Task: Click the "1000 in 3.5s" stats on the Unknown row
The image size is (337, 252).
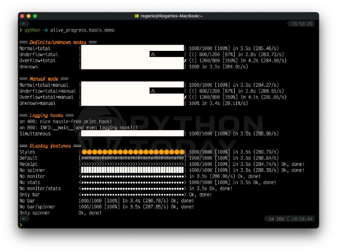Action: coord(204,67)
